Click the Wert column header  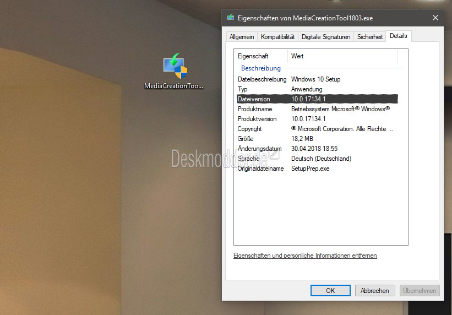click(343, 56)
